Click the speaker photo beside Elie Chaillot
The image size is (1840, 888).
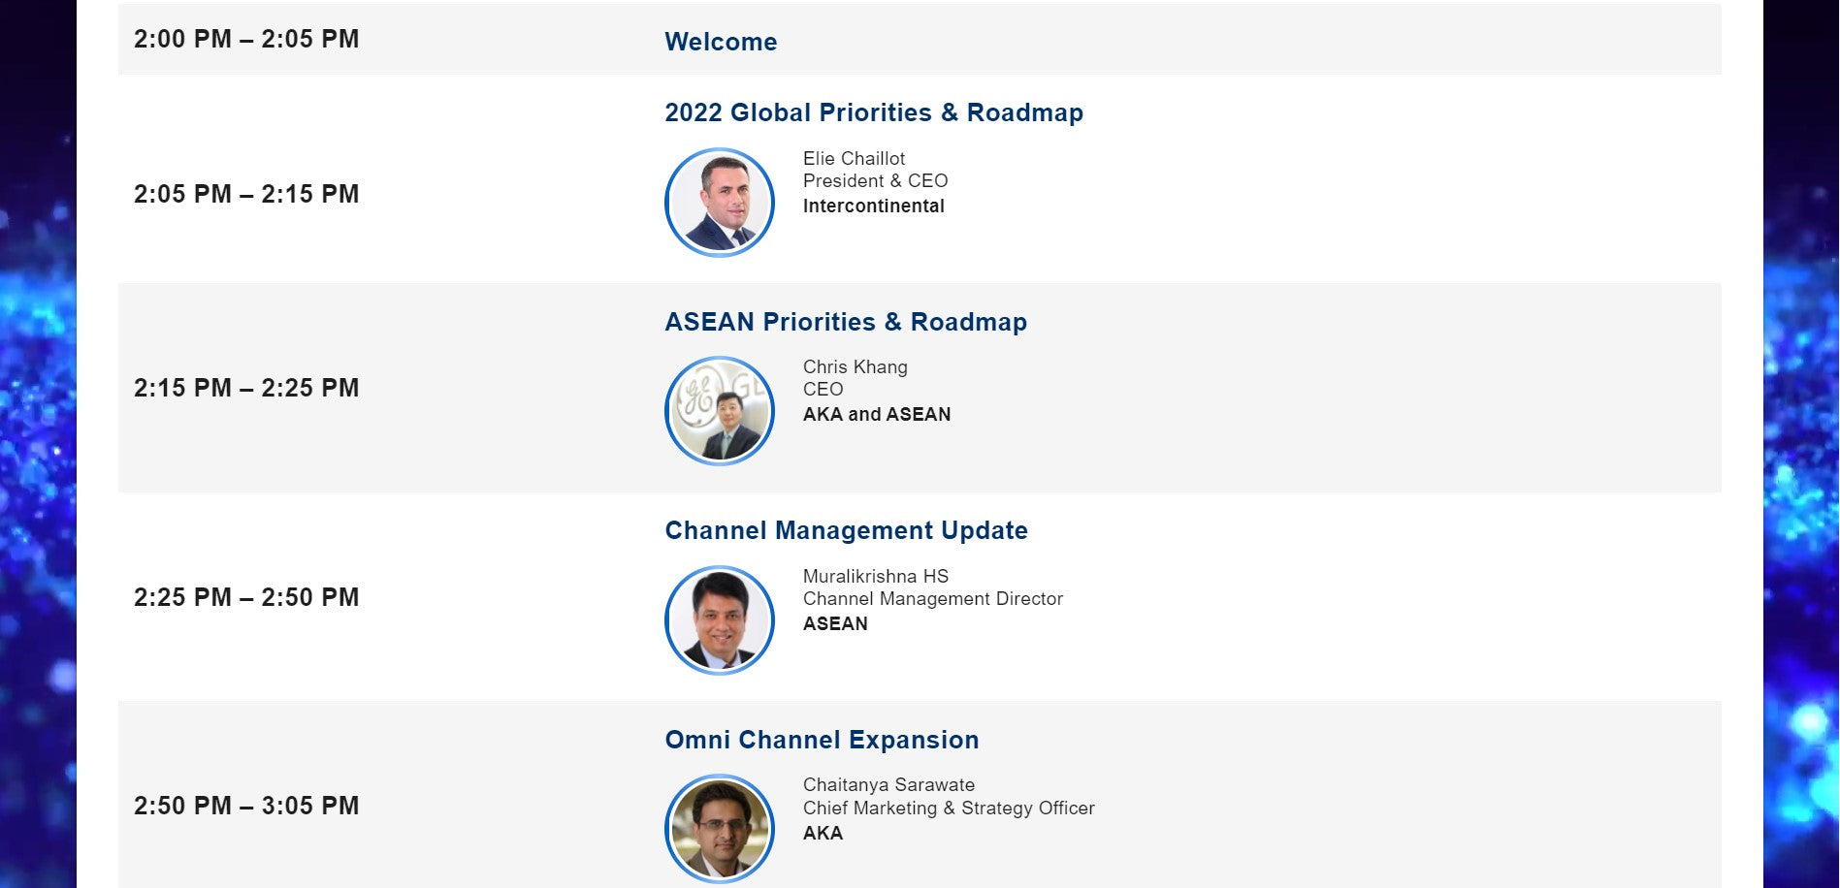719,203
